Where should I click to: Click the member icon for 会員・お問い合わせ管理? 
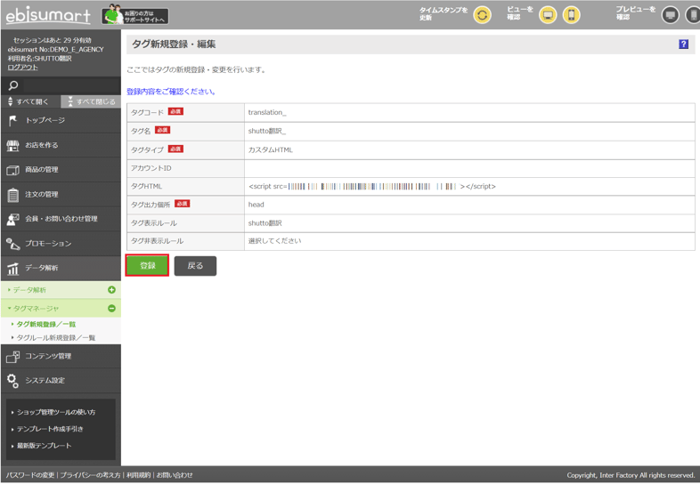pyautogui.click(x=13, y=219)
